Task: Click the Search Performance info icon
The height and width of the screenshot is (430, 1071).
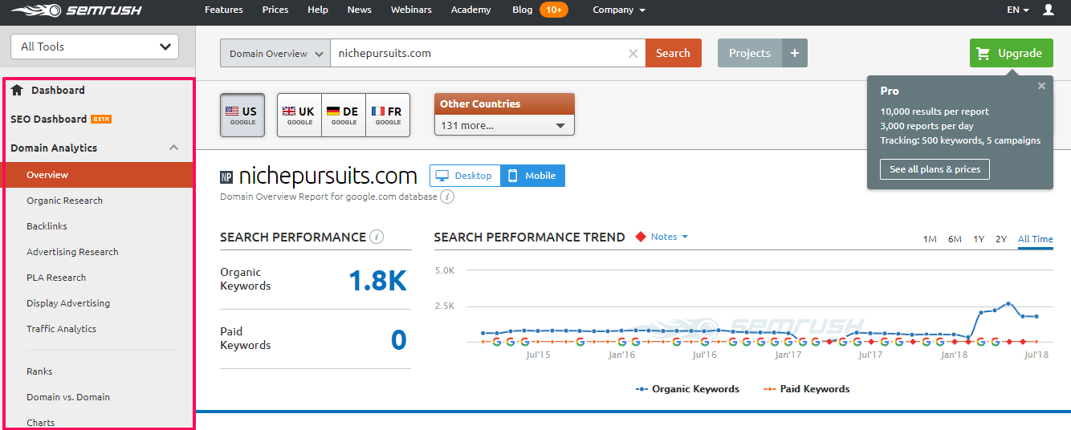Action: pos(377,237)
